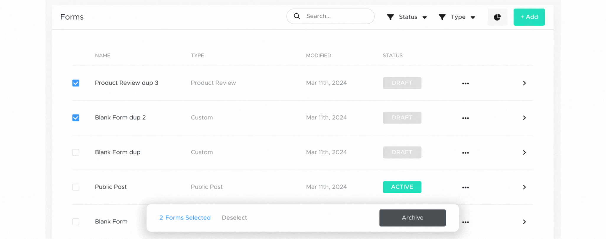
Task: Open more options for Blank Form dup 2
Action: [465, 118]
